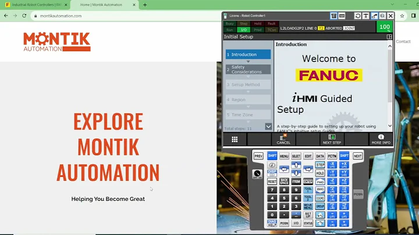Click the FWD key on keypad
419x235 pixels.
(x=320, y=181)
